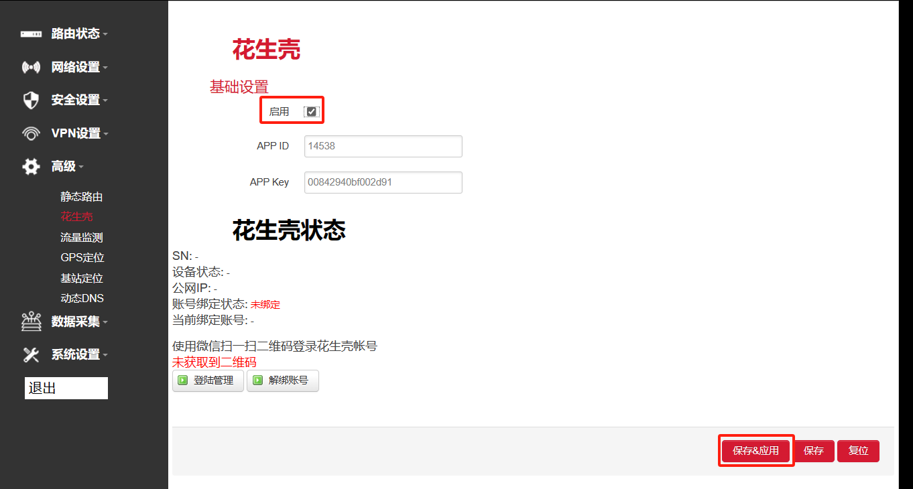This screenshot has height=489, width=913.
Task: Open 动态DNS settings
Action: (x=82, y=297)
